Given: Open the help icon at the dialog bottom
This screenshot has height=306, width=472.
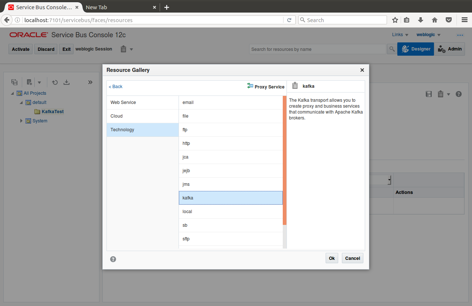Looking at the screenshot, I should point(113,259).
